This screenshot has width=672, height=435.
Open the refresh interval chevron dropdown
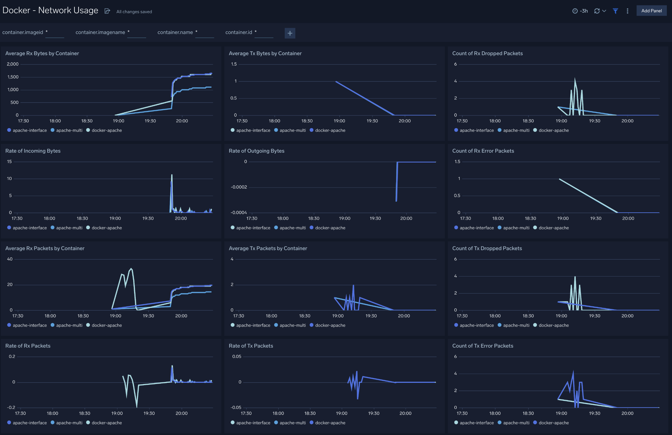[x=604, y=11]
